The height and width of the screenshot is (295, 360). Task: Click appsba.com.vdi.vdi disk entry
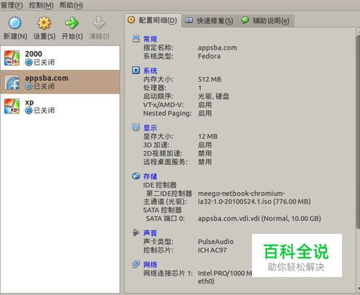(x=259, y=219)
